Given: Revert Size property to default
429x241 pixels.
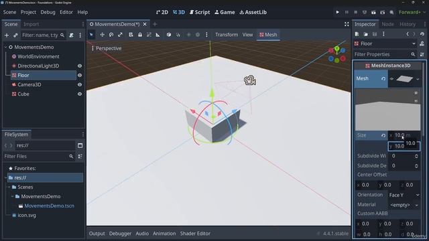Looking at the screenshot, I should pos(383,135).
